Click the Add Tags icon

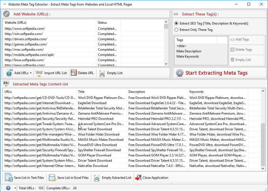pos(232,39)
